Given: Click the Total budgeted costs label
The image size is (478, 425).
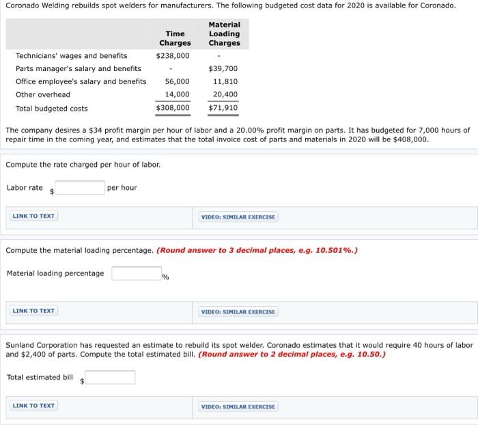Looking at the screenshot, I should 51,109.
